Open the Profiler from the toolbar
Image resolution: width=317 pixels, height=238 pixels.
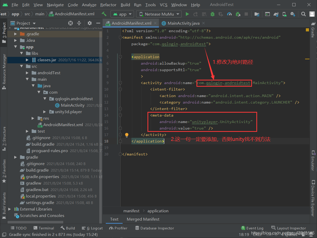pos(229,14)
